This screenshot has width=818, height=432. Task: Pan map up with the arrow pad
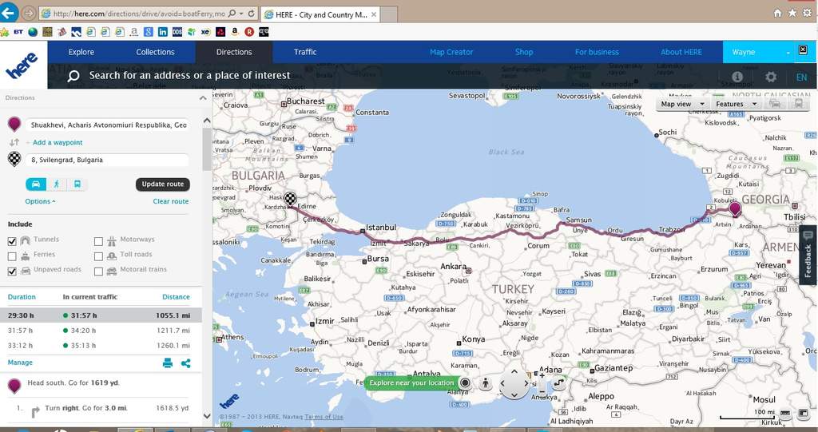pyautogui.click(x=514, y=372)
